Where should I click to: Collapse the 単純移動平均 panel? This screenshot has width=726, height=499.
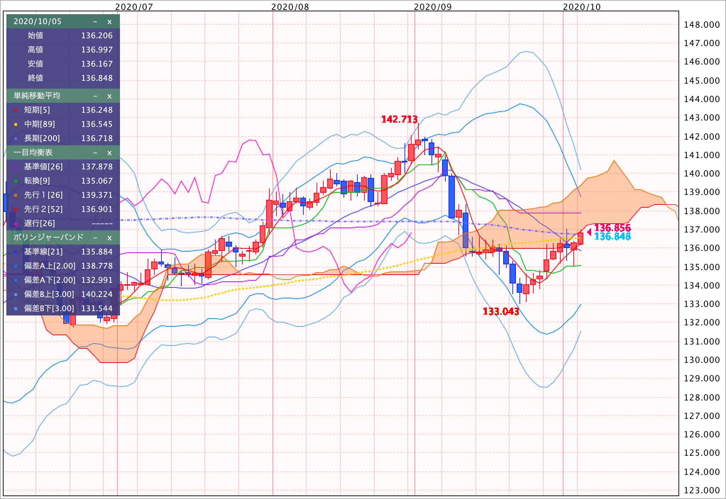click(x=95, y=96)
